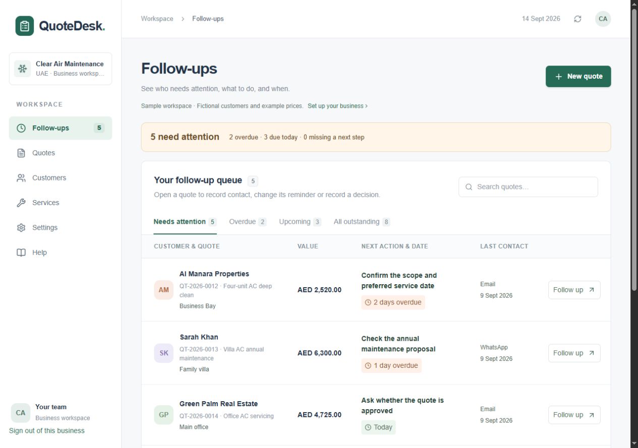The image size is (638, 448).
Task: Click the refresh icon in the top bar
Action: (577, 19)
